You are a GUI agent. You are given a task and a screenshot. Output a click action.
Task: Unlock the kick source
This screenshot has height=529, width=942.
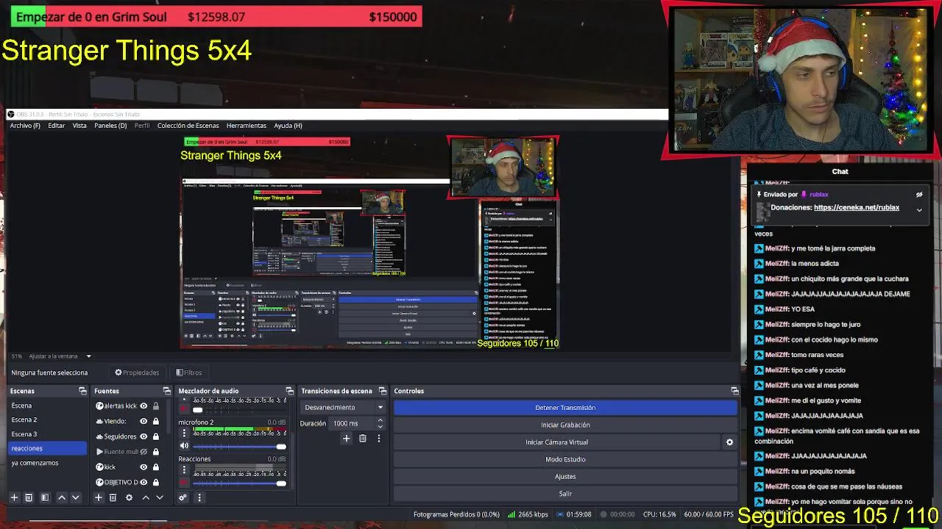(155, 467)
